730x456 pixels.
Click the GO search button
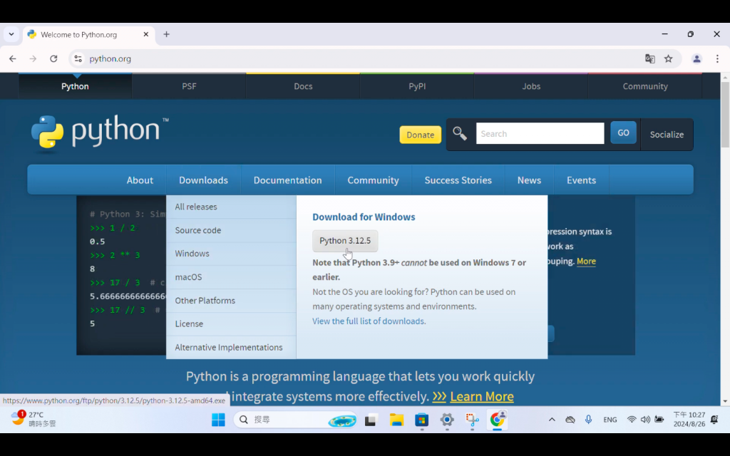(623, 133)
